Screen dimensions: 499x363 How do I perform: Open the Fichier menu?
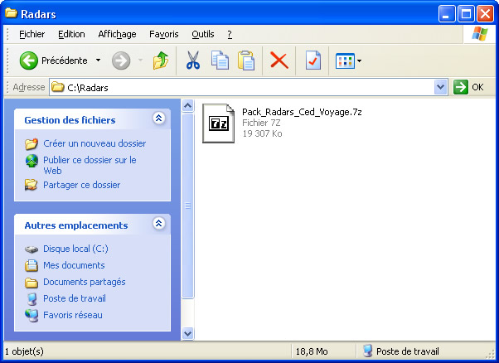click(x=31, y=34)
